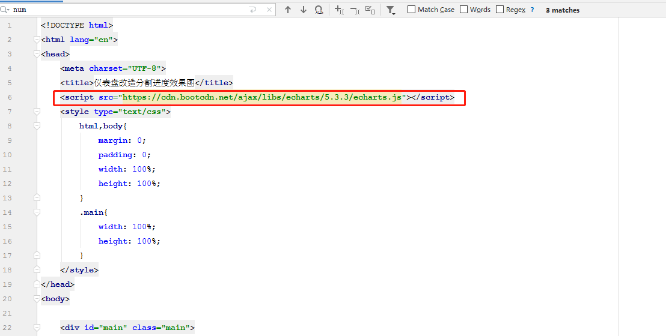This screenshot has height=336, width=666.
Task: Enable the Words checkbox
Action: 464,10
